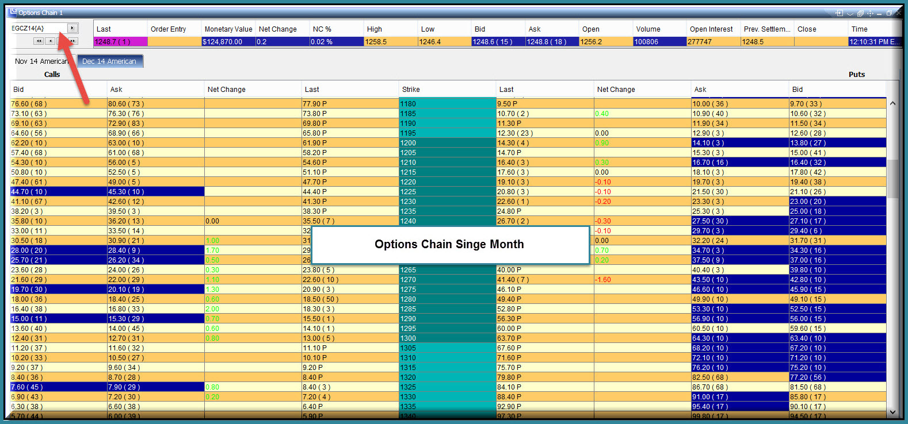Click the rewind double-left arrow under the symbol field
Screen dimensions: 908x424
39,41
